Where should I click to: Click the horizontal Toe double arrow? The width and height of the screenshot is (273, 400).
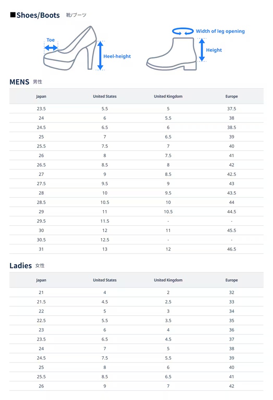51,48
